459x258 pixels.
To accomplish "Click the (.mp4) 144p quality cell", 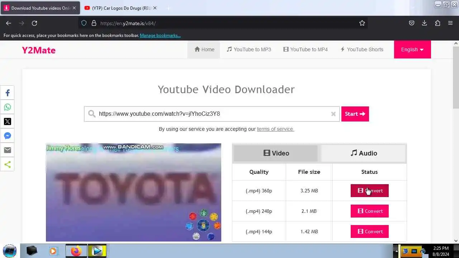I will (x=259, y=231).
